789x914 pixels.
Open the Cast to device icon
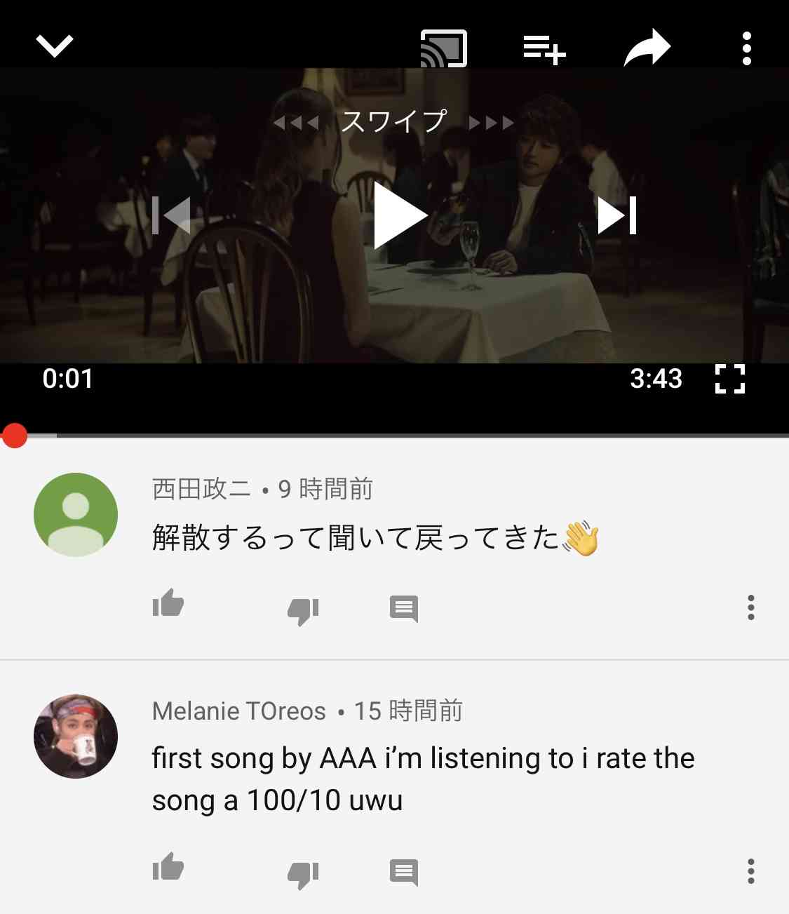point(443,48)
